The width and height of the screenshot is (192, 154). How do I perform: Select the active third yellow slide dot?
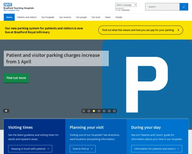click(x=94, y=111)
